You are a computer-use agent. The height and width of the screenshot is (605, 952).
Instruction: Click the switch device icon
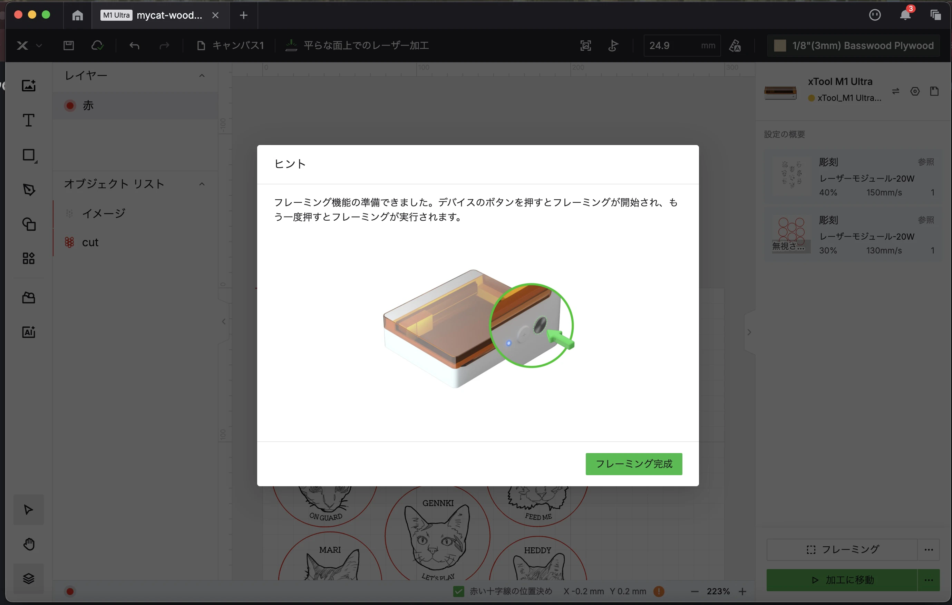895,92
